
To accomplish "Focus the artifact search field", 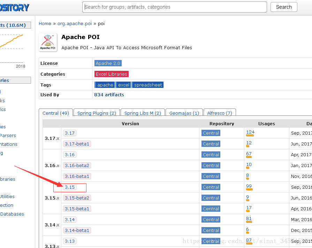I will (x=175, y=7).
